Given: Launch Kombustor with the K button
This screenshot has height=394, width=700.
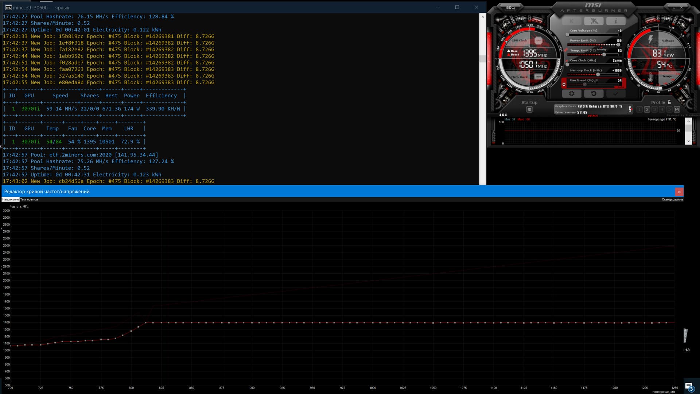Looking at the screenshot, I should (572, 21).
